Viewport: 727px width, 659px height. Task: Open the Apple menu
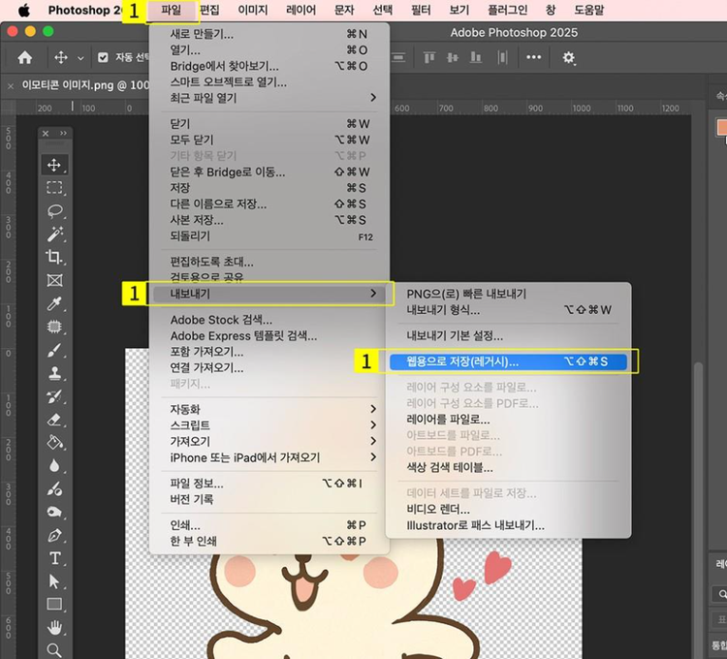point(23,11)
